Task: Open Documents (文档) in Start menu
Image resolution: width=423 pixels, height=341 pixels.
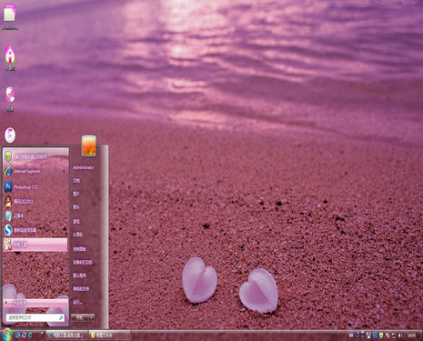Action: pos(76,181)
